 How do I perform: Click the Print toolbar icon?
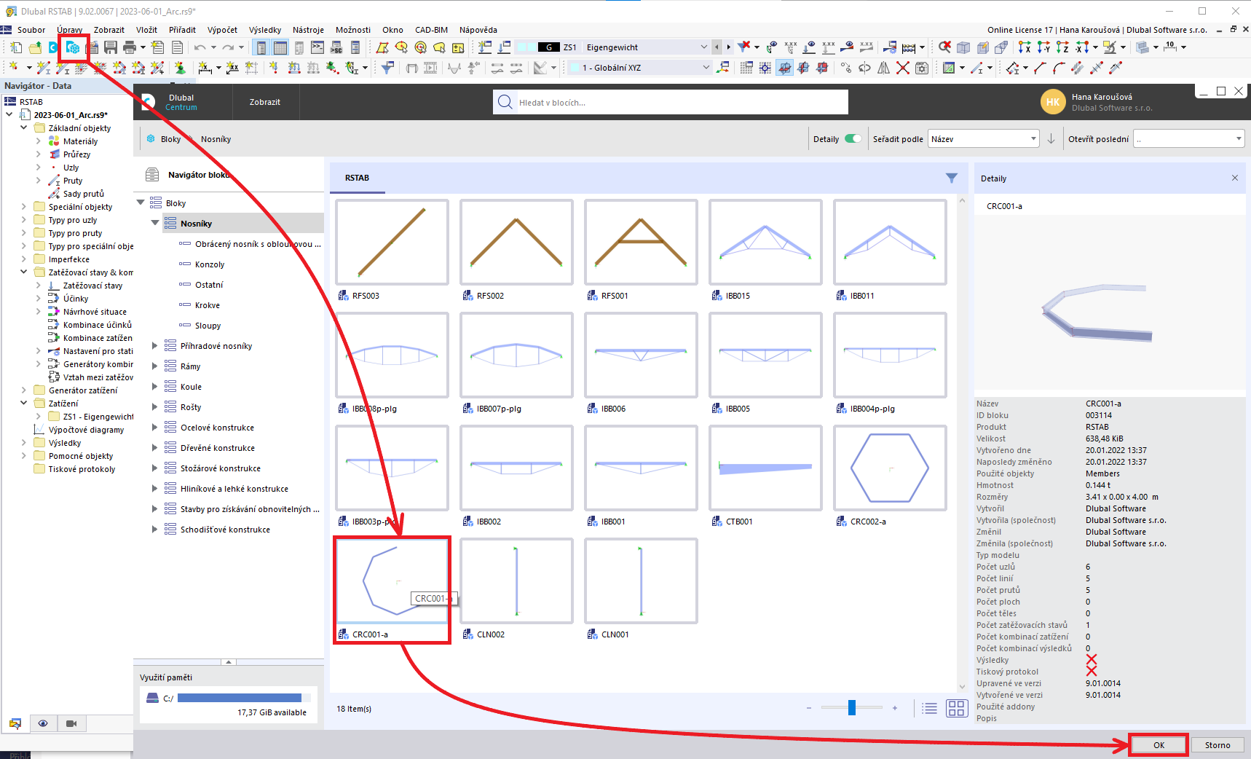(x=130, y=47)
